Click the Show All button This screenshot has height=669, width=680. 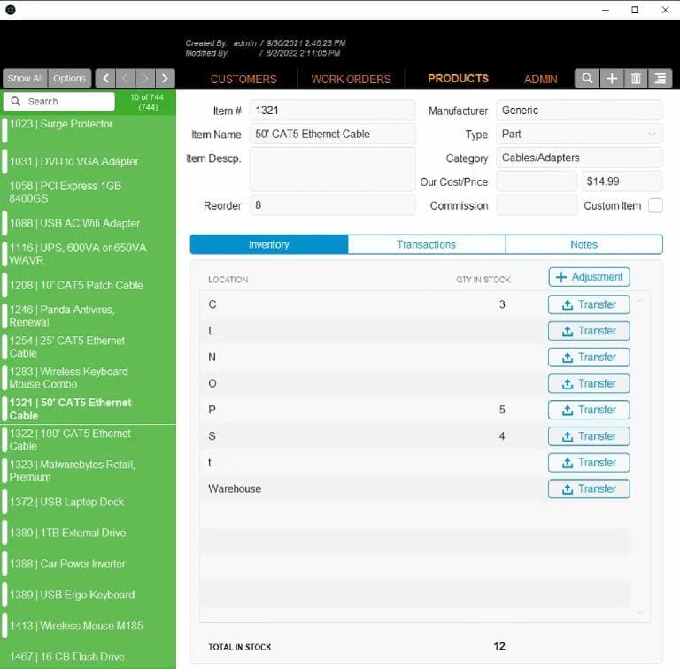tap(25, 79)
